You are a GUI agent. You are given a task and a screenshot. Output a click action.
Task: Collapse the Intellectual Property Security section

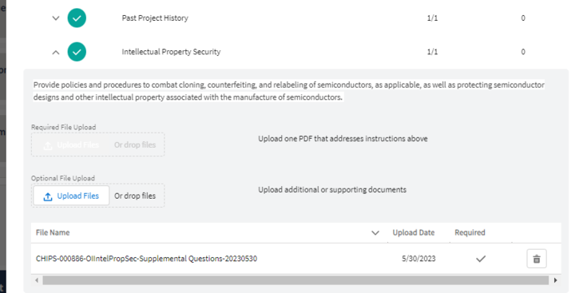56,52
